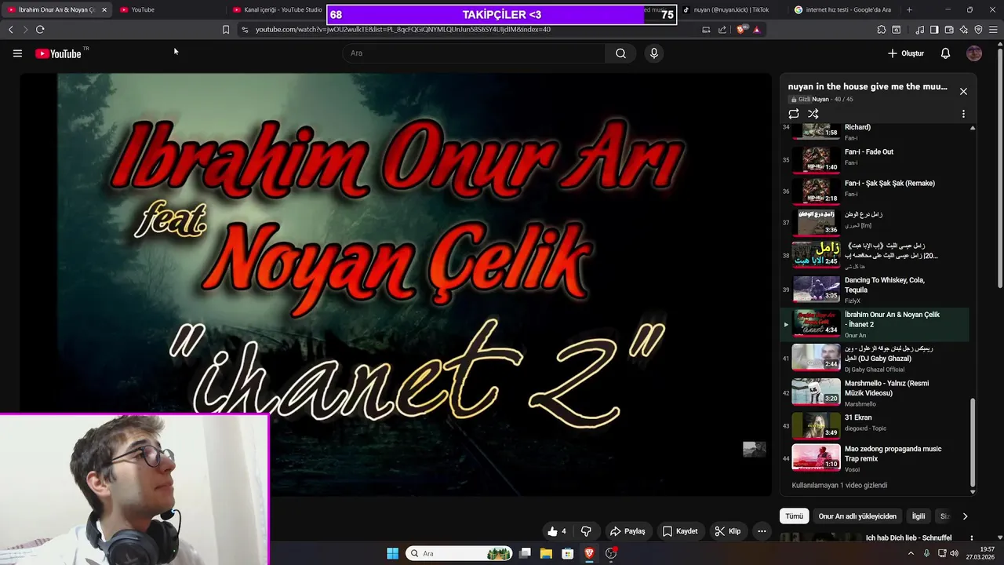Select the İlgili filter chip
1004x565 pixels.
(918, 516)
